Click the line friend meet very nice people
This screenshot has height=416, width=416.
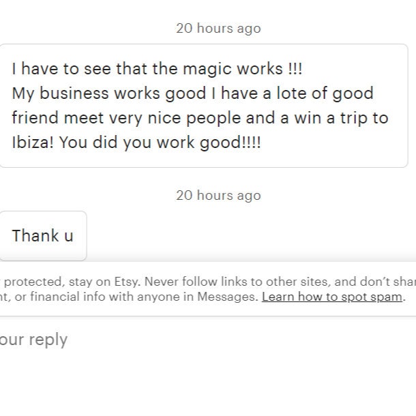click(x=126, y=118)
